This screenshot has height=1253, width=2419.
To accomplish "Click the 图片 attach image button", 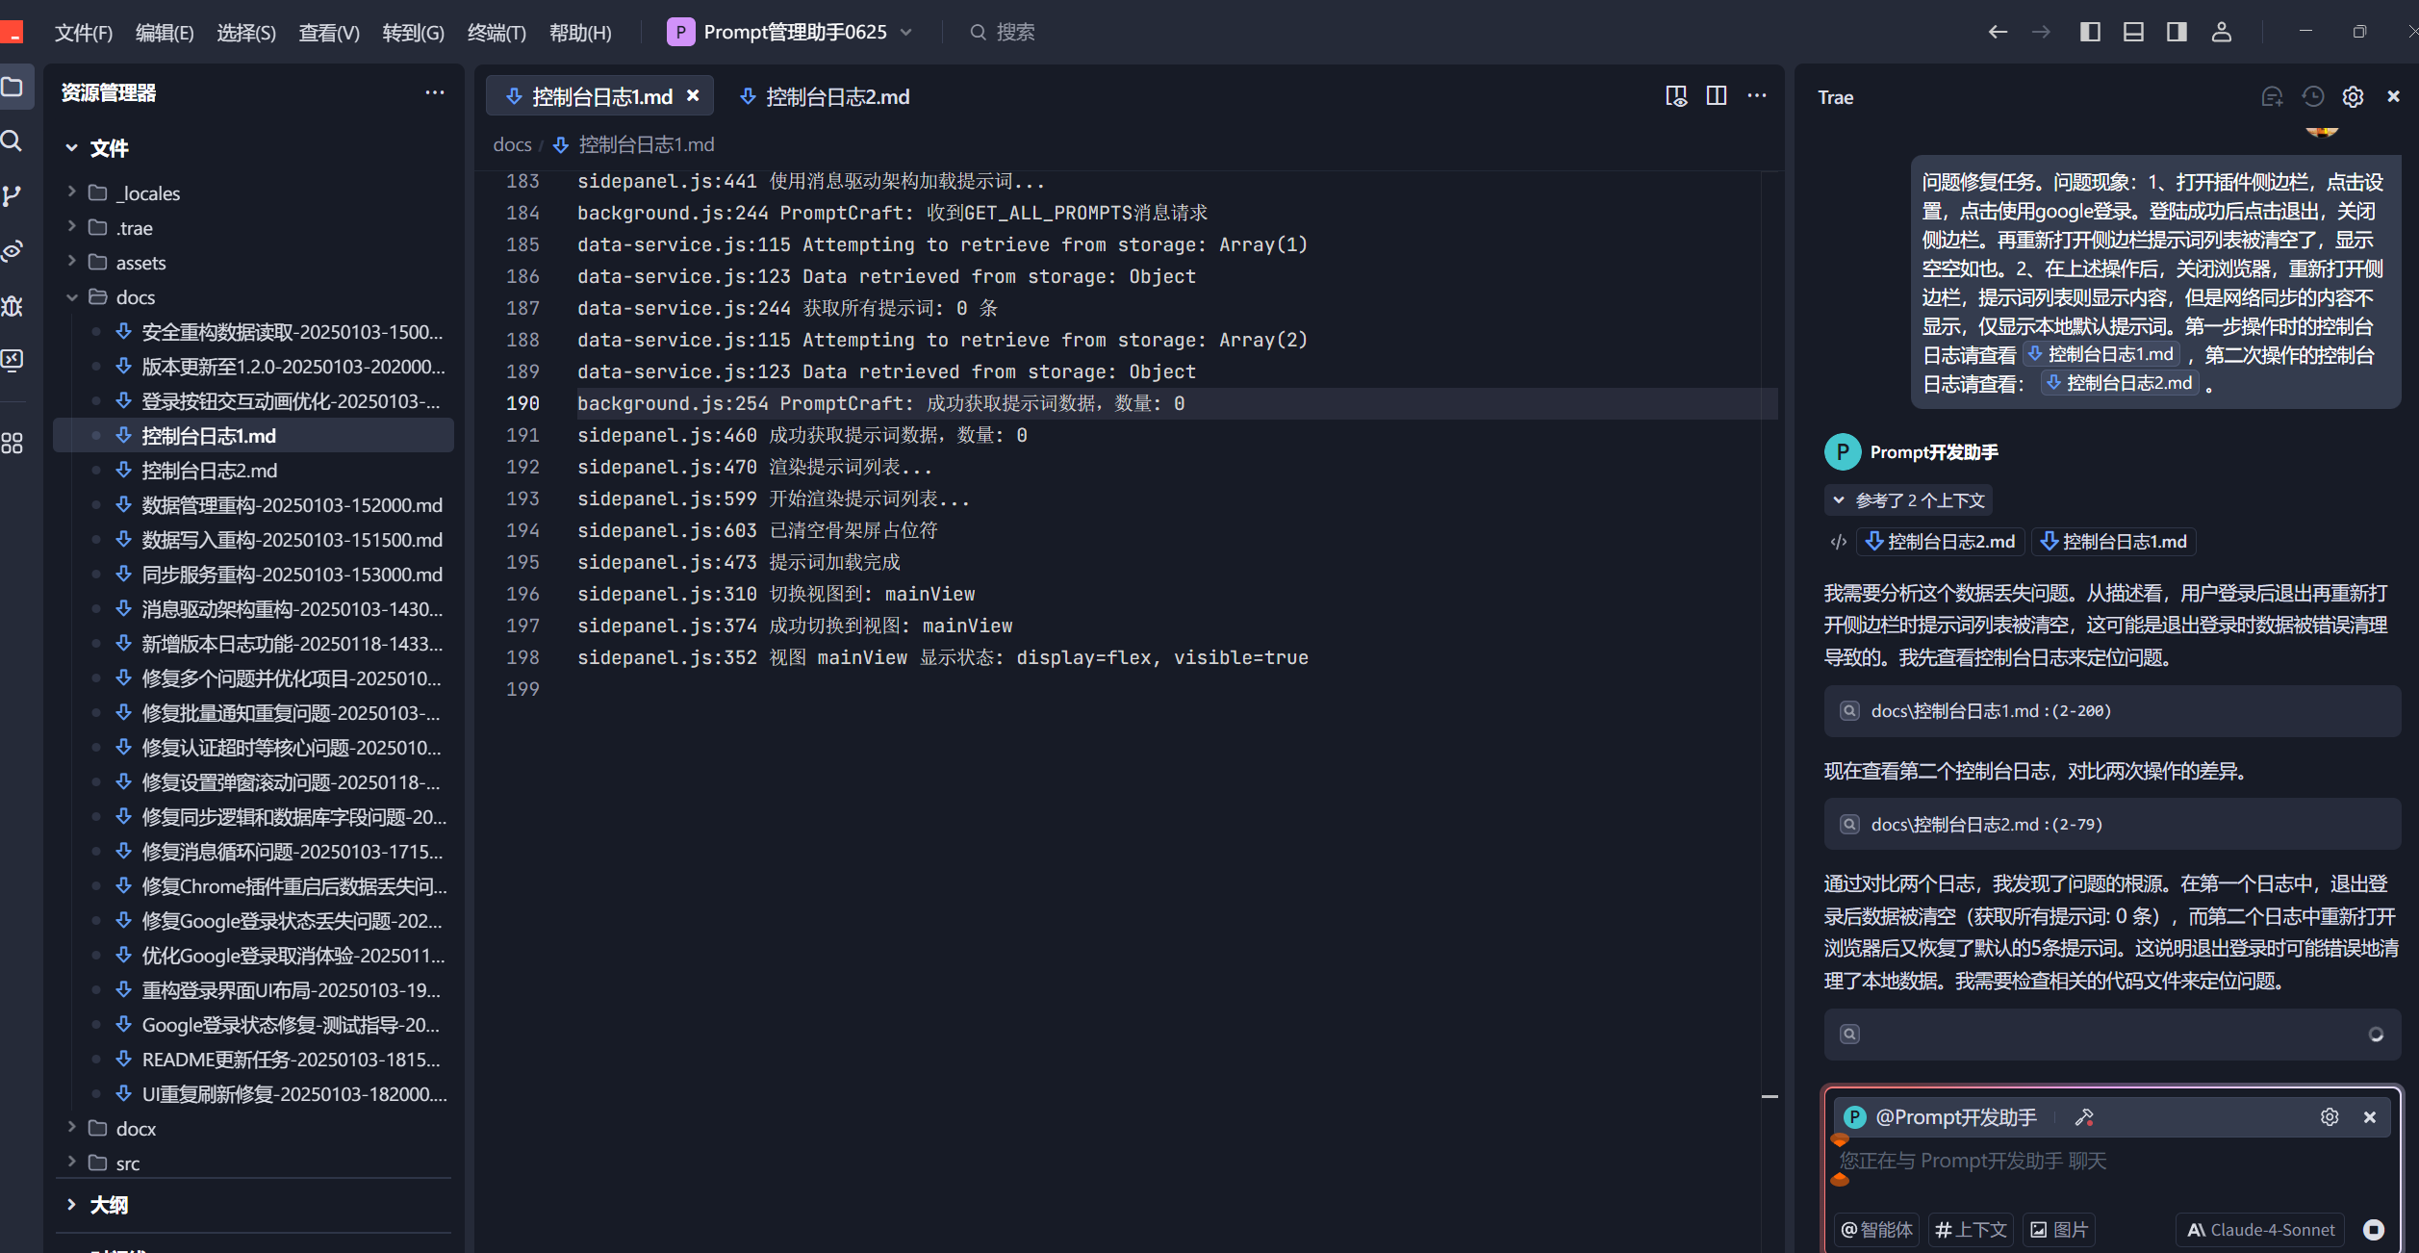I will pos(2059,1229).
